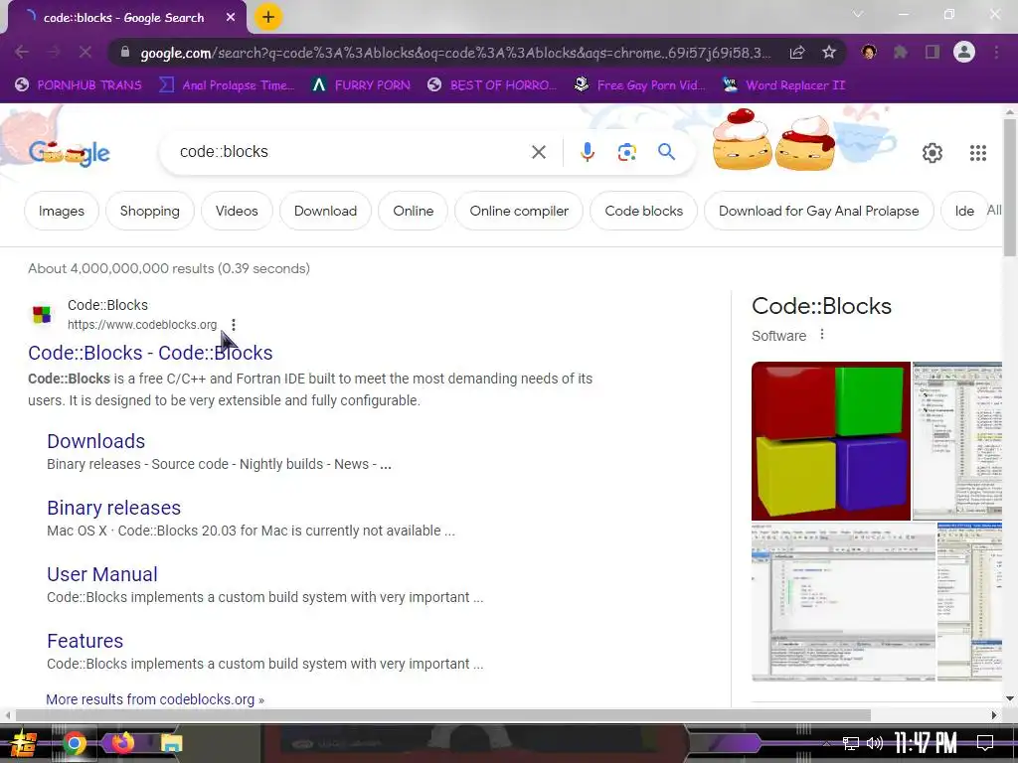Screen dimensions: 1018x763
Task: Open the Downloads sitelink
Action: point(96,441)
